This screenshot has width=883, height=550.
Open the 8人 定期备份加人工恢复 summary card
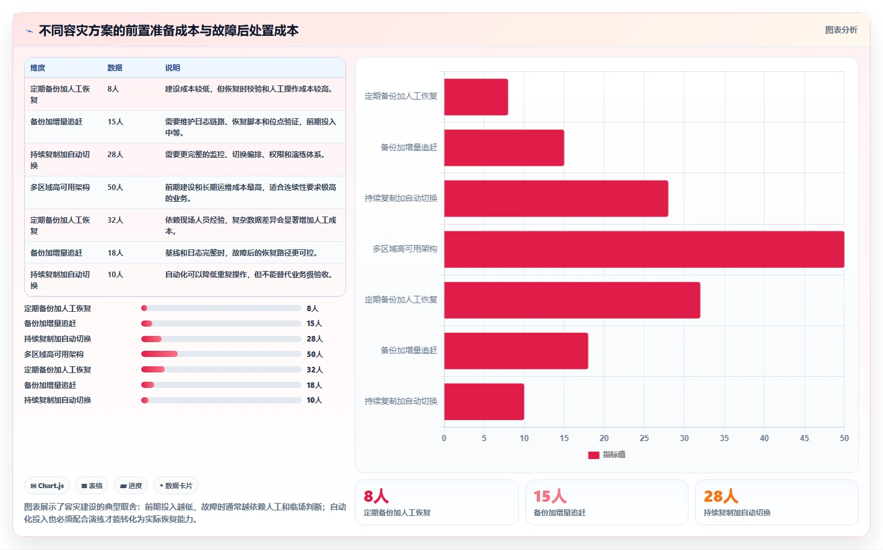[437, 502]
